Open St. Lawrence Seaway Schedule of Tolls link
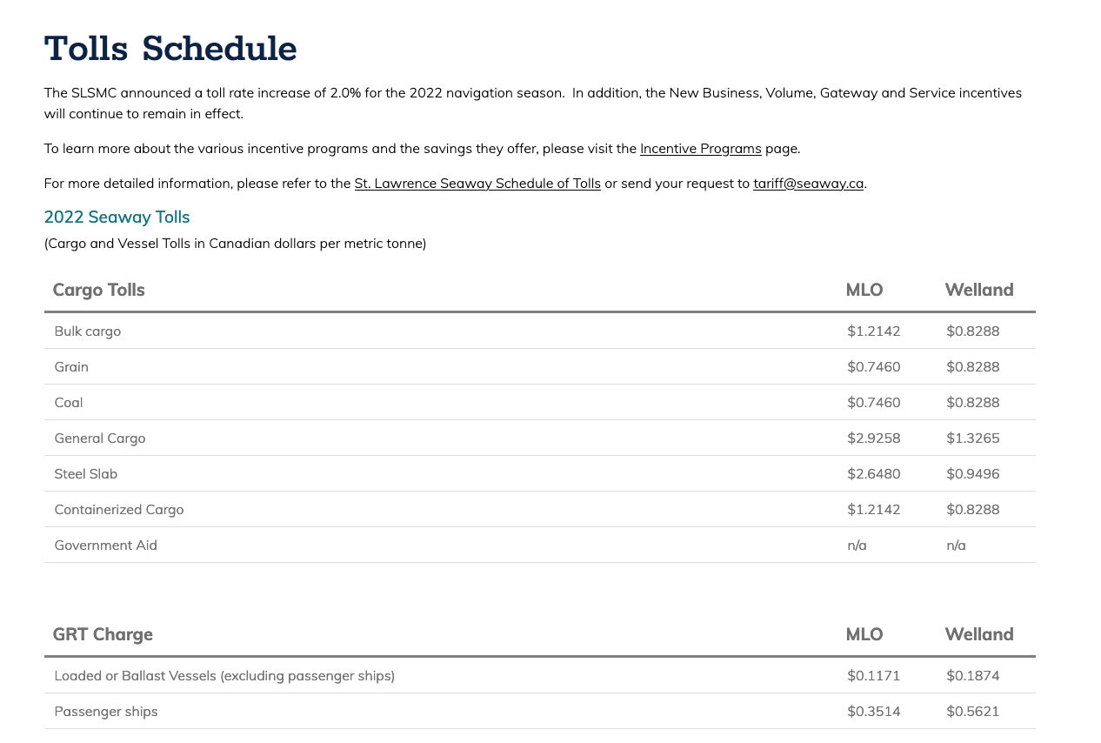The height and width of the screenshot is (743, 1101). coord(477,184)
